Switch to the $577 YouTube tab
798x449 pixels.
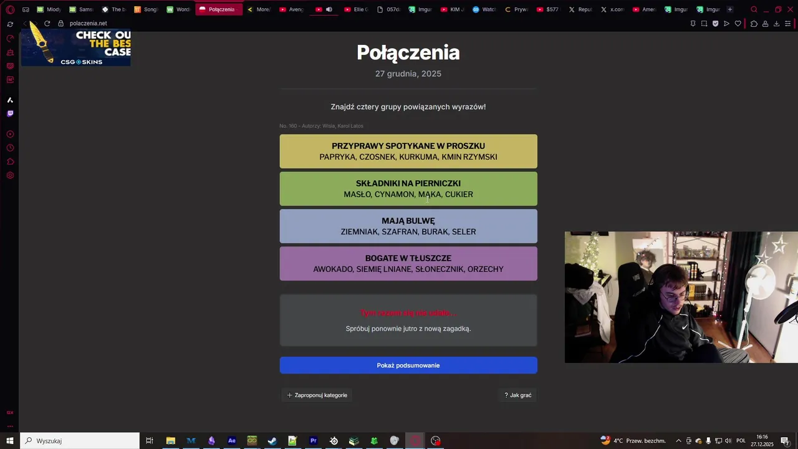[x=549, y=9]
